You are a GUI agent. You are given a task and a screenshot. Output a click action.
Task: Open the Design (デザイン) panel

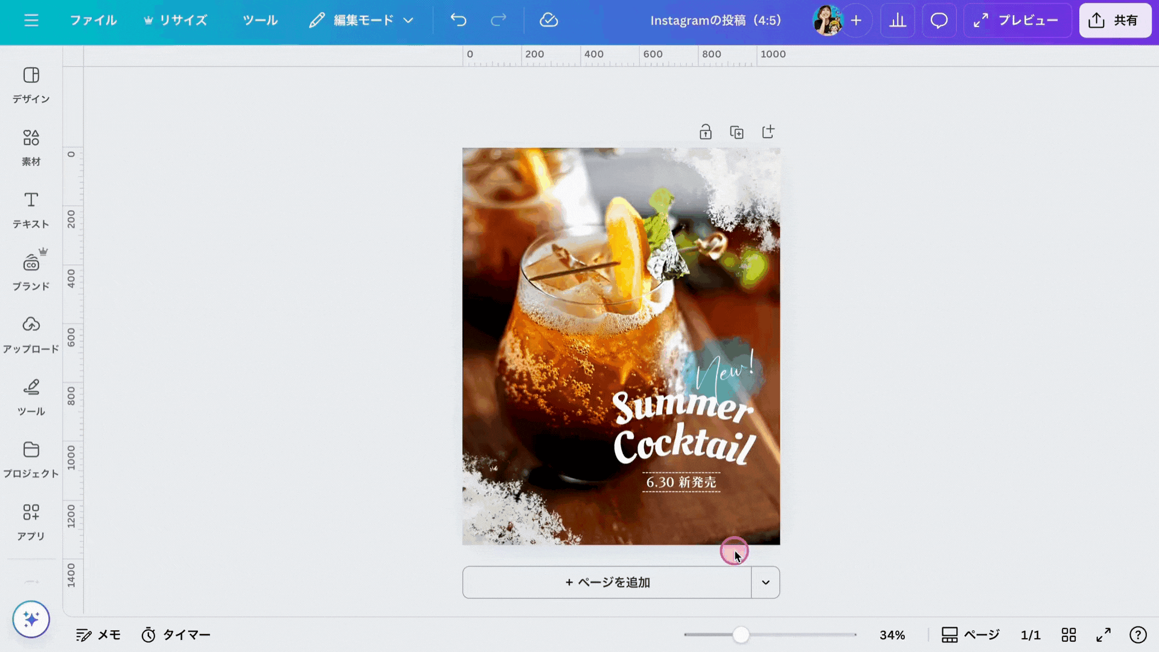pyautogui.click(x=31, y=85)
